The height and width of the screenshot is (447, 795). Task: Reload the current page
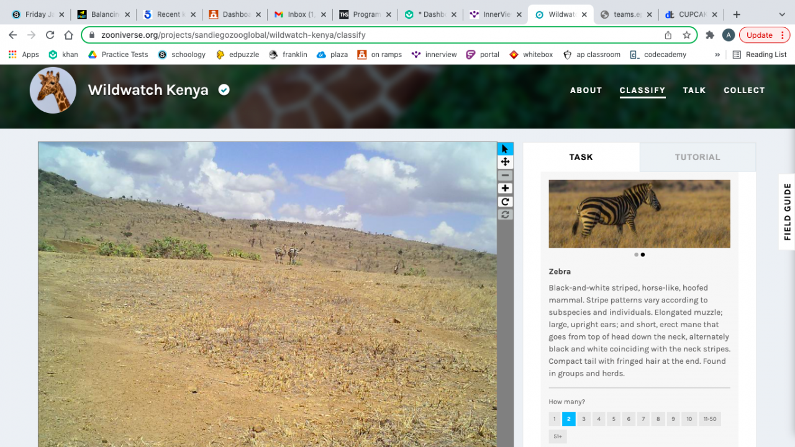click(50, 35)
